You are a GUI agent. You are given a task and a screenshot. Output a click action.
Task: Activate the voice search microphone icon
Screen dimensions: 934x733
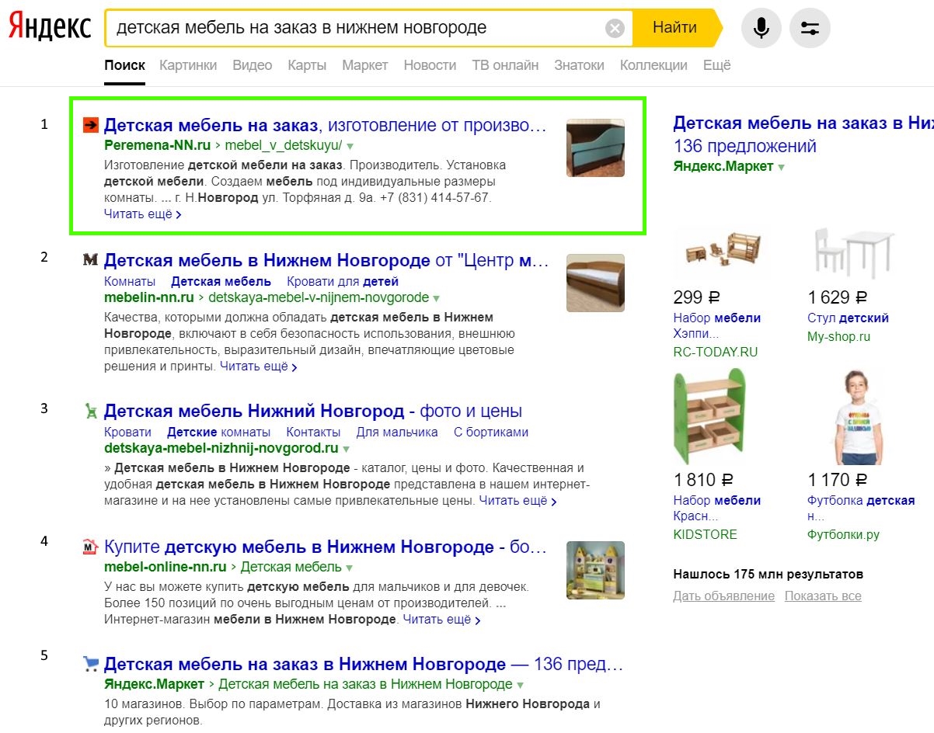click(x=761, y=27)
